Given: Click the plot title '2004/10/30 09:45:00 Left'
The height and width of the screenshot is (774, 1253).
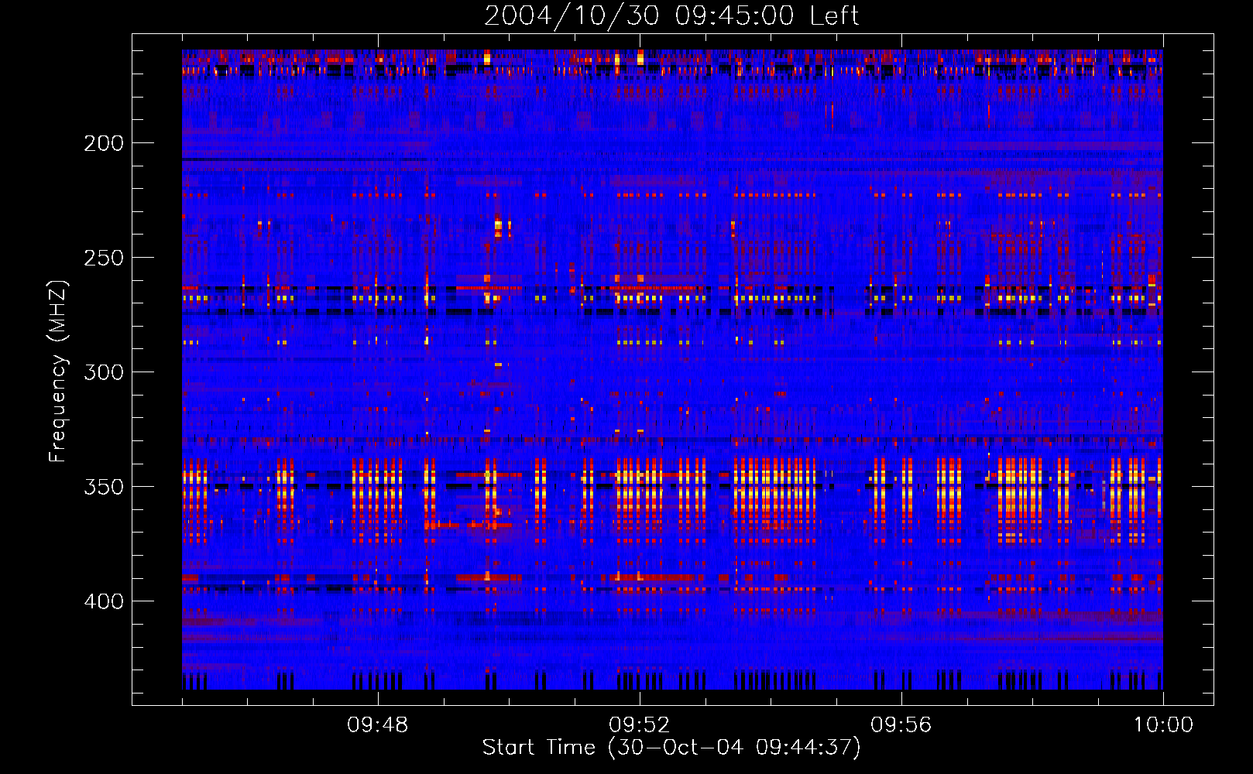Looking at the screenshot, I should [671, 15].
